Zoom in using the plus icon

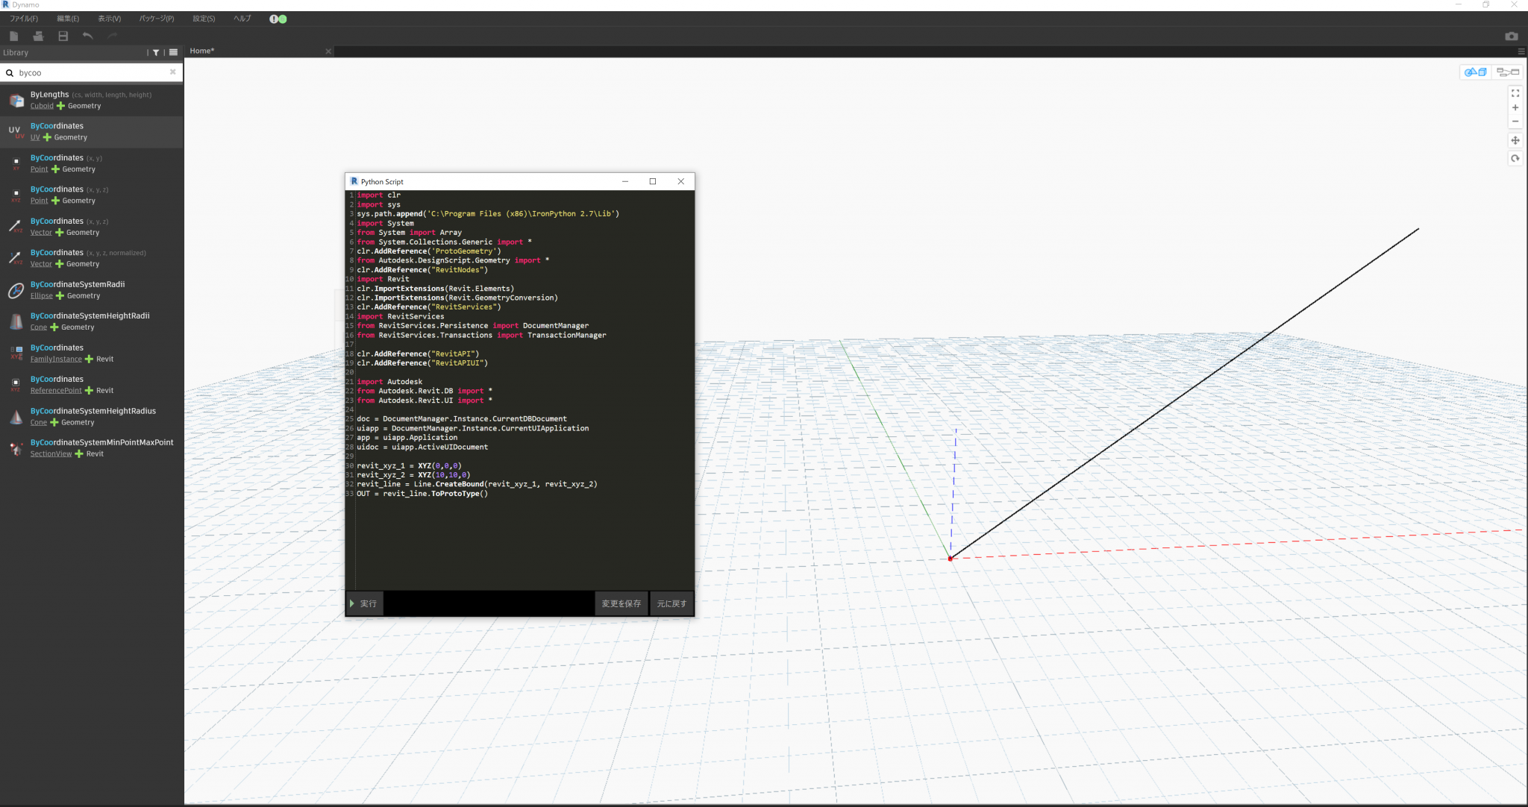[x=1515, y=107]
